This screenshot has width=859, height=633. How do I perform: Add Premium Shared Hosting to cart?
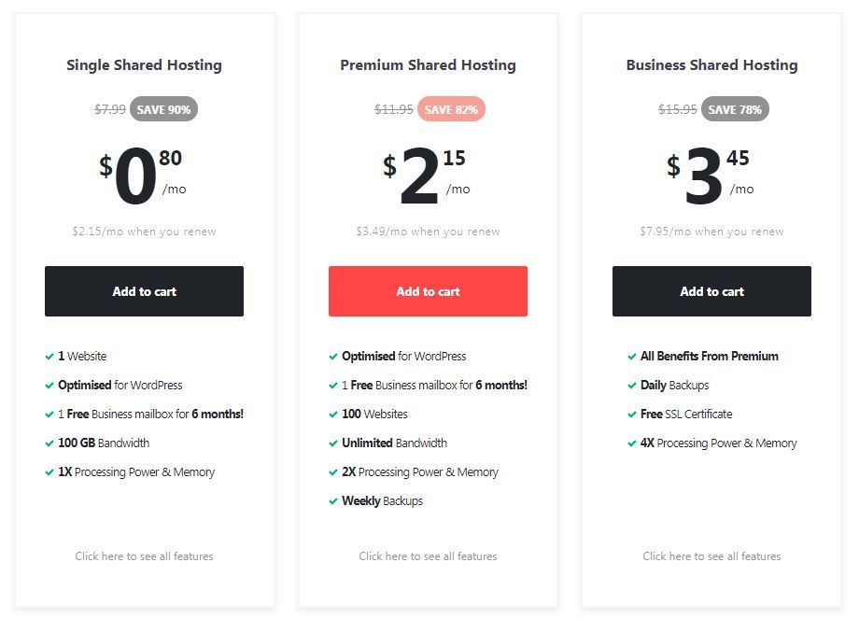428,291
